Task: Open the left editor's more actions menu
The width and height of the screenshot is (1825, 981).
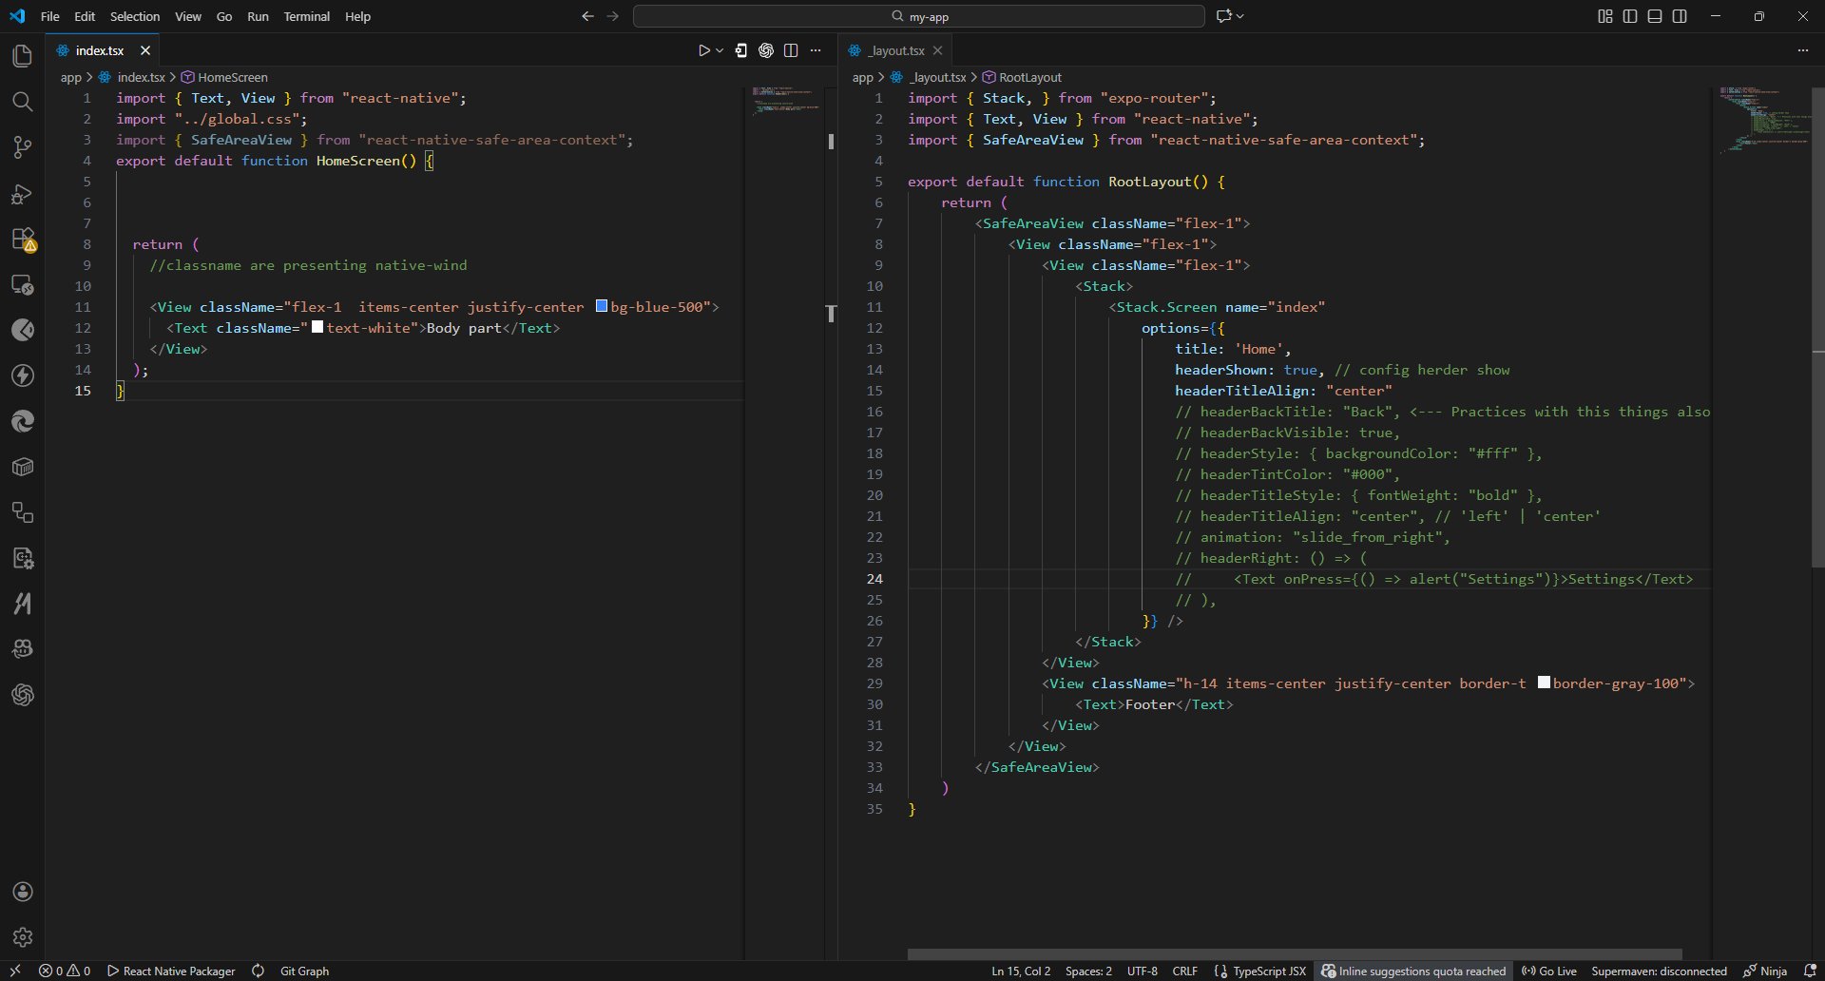Action: pyautogui.click(x=816, y=50)
